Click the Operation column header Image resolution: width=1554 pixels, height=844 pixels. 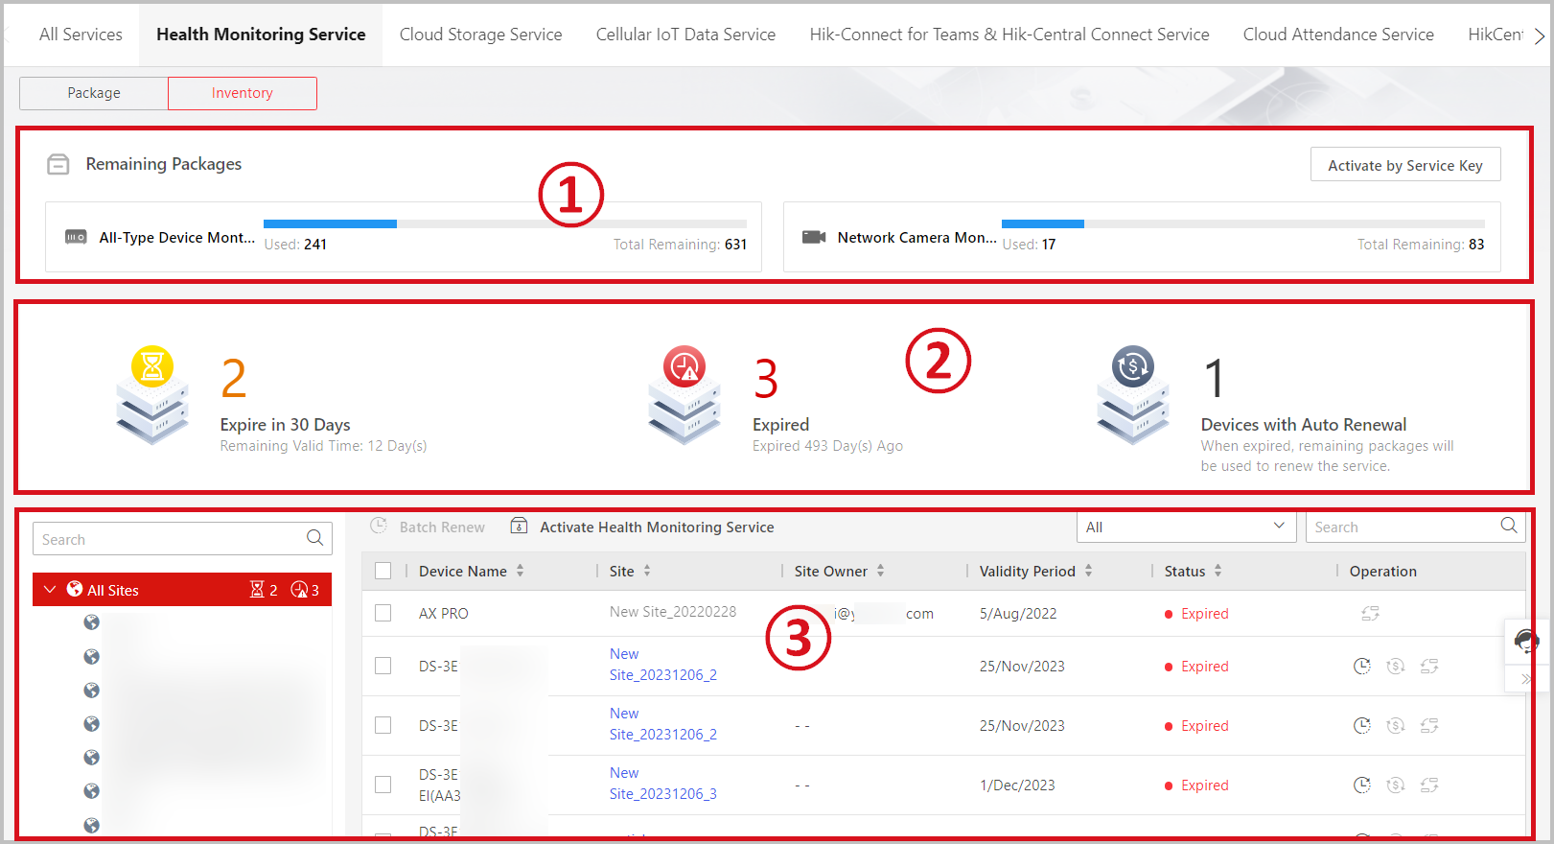(x=1382, y=571)
